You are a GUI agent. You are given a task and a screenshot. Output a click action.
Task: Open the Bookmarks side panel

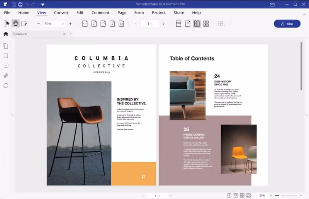pos(6,56)
